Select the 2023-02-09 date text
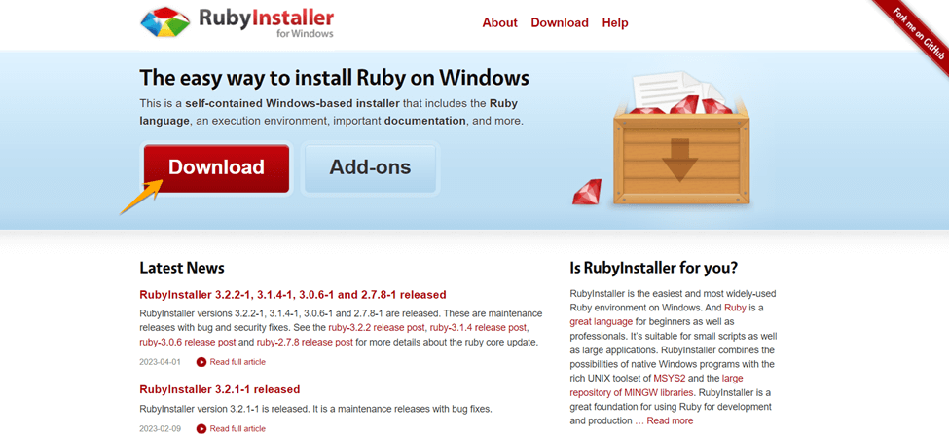This screenshot has width=949, height=438. click(160, 429)
